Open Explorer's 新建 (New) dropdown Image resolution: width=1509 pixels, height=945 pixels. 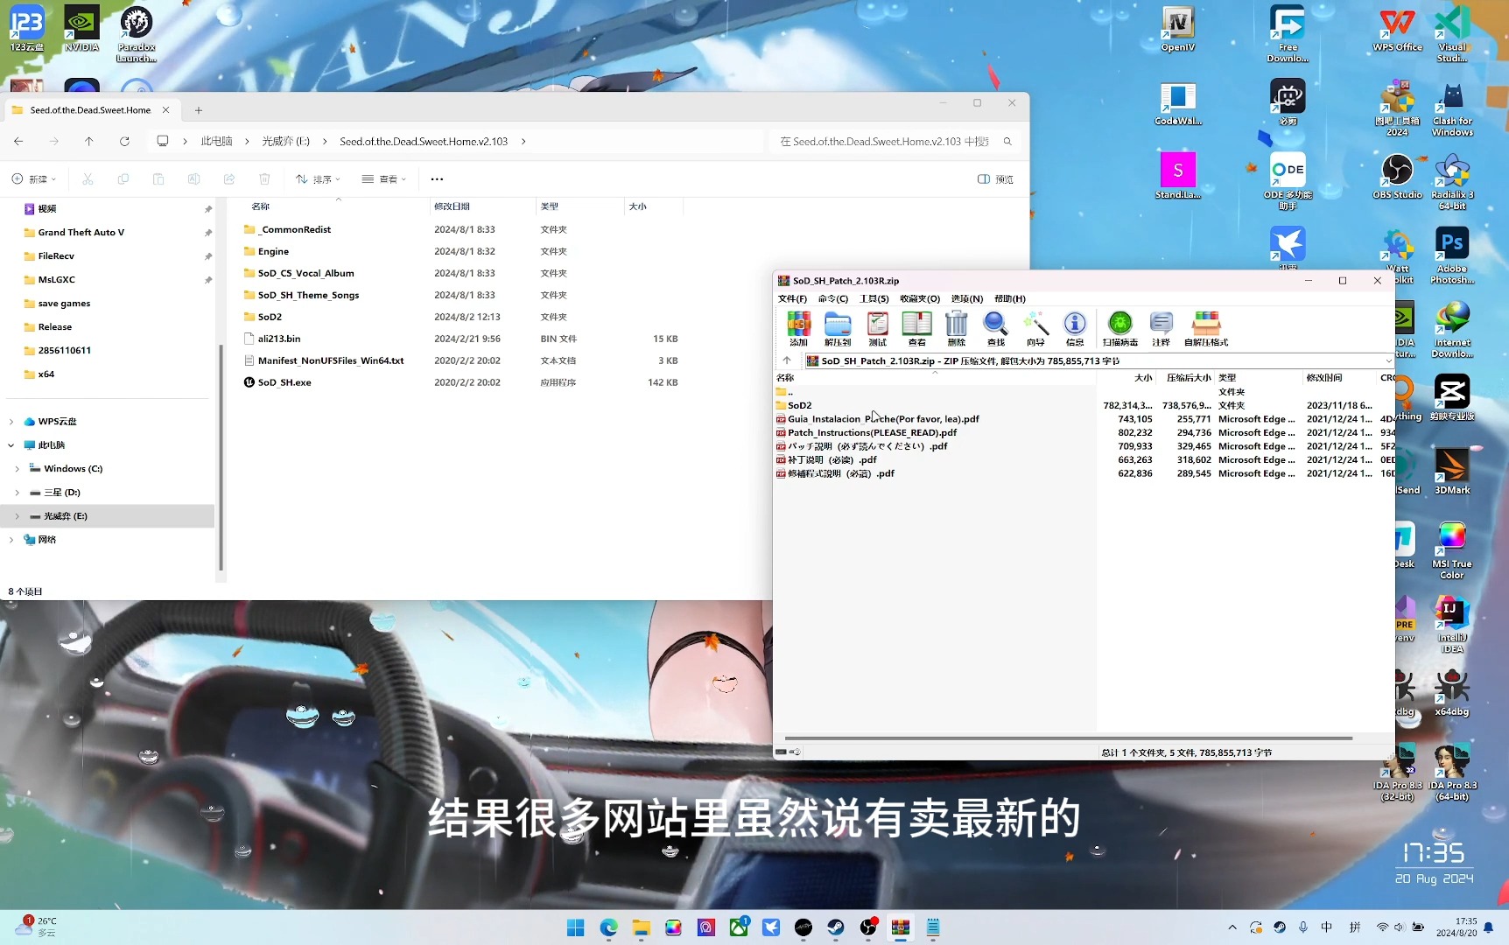[34, 178]
